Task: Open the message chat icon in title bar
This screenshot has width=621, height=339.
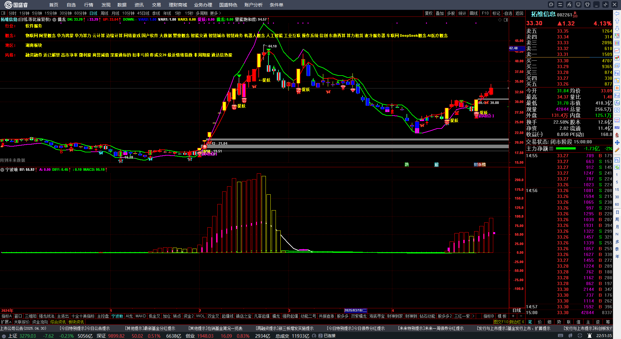Action: tap(551, 5)
